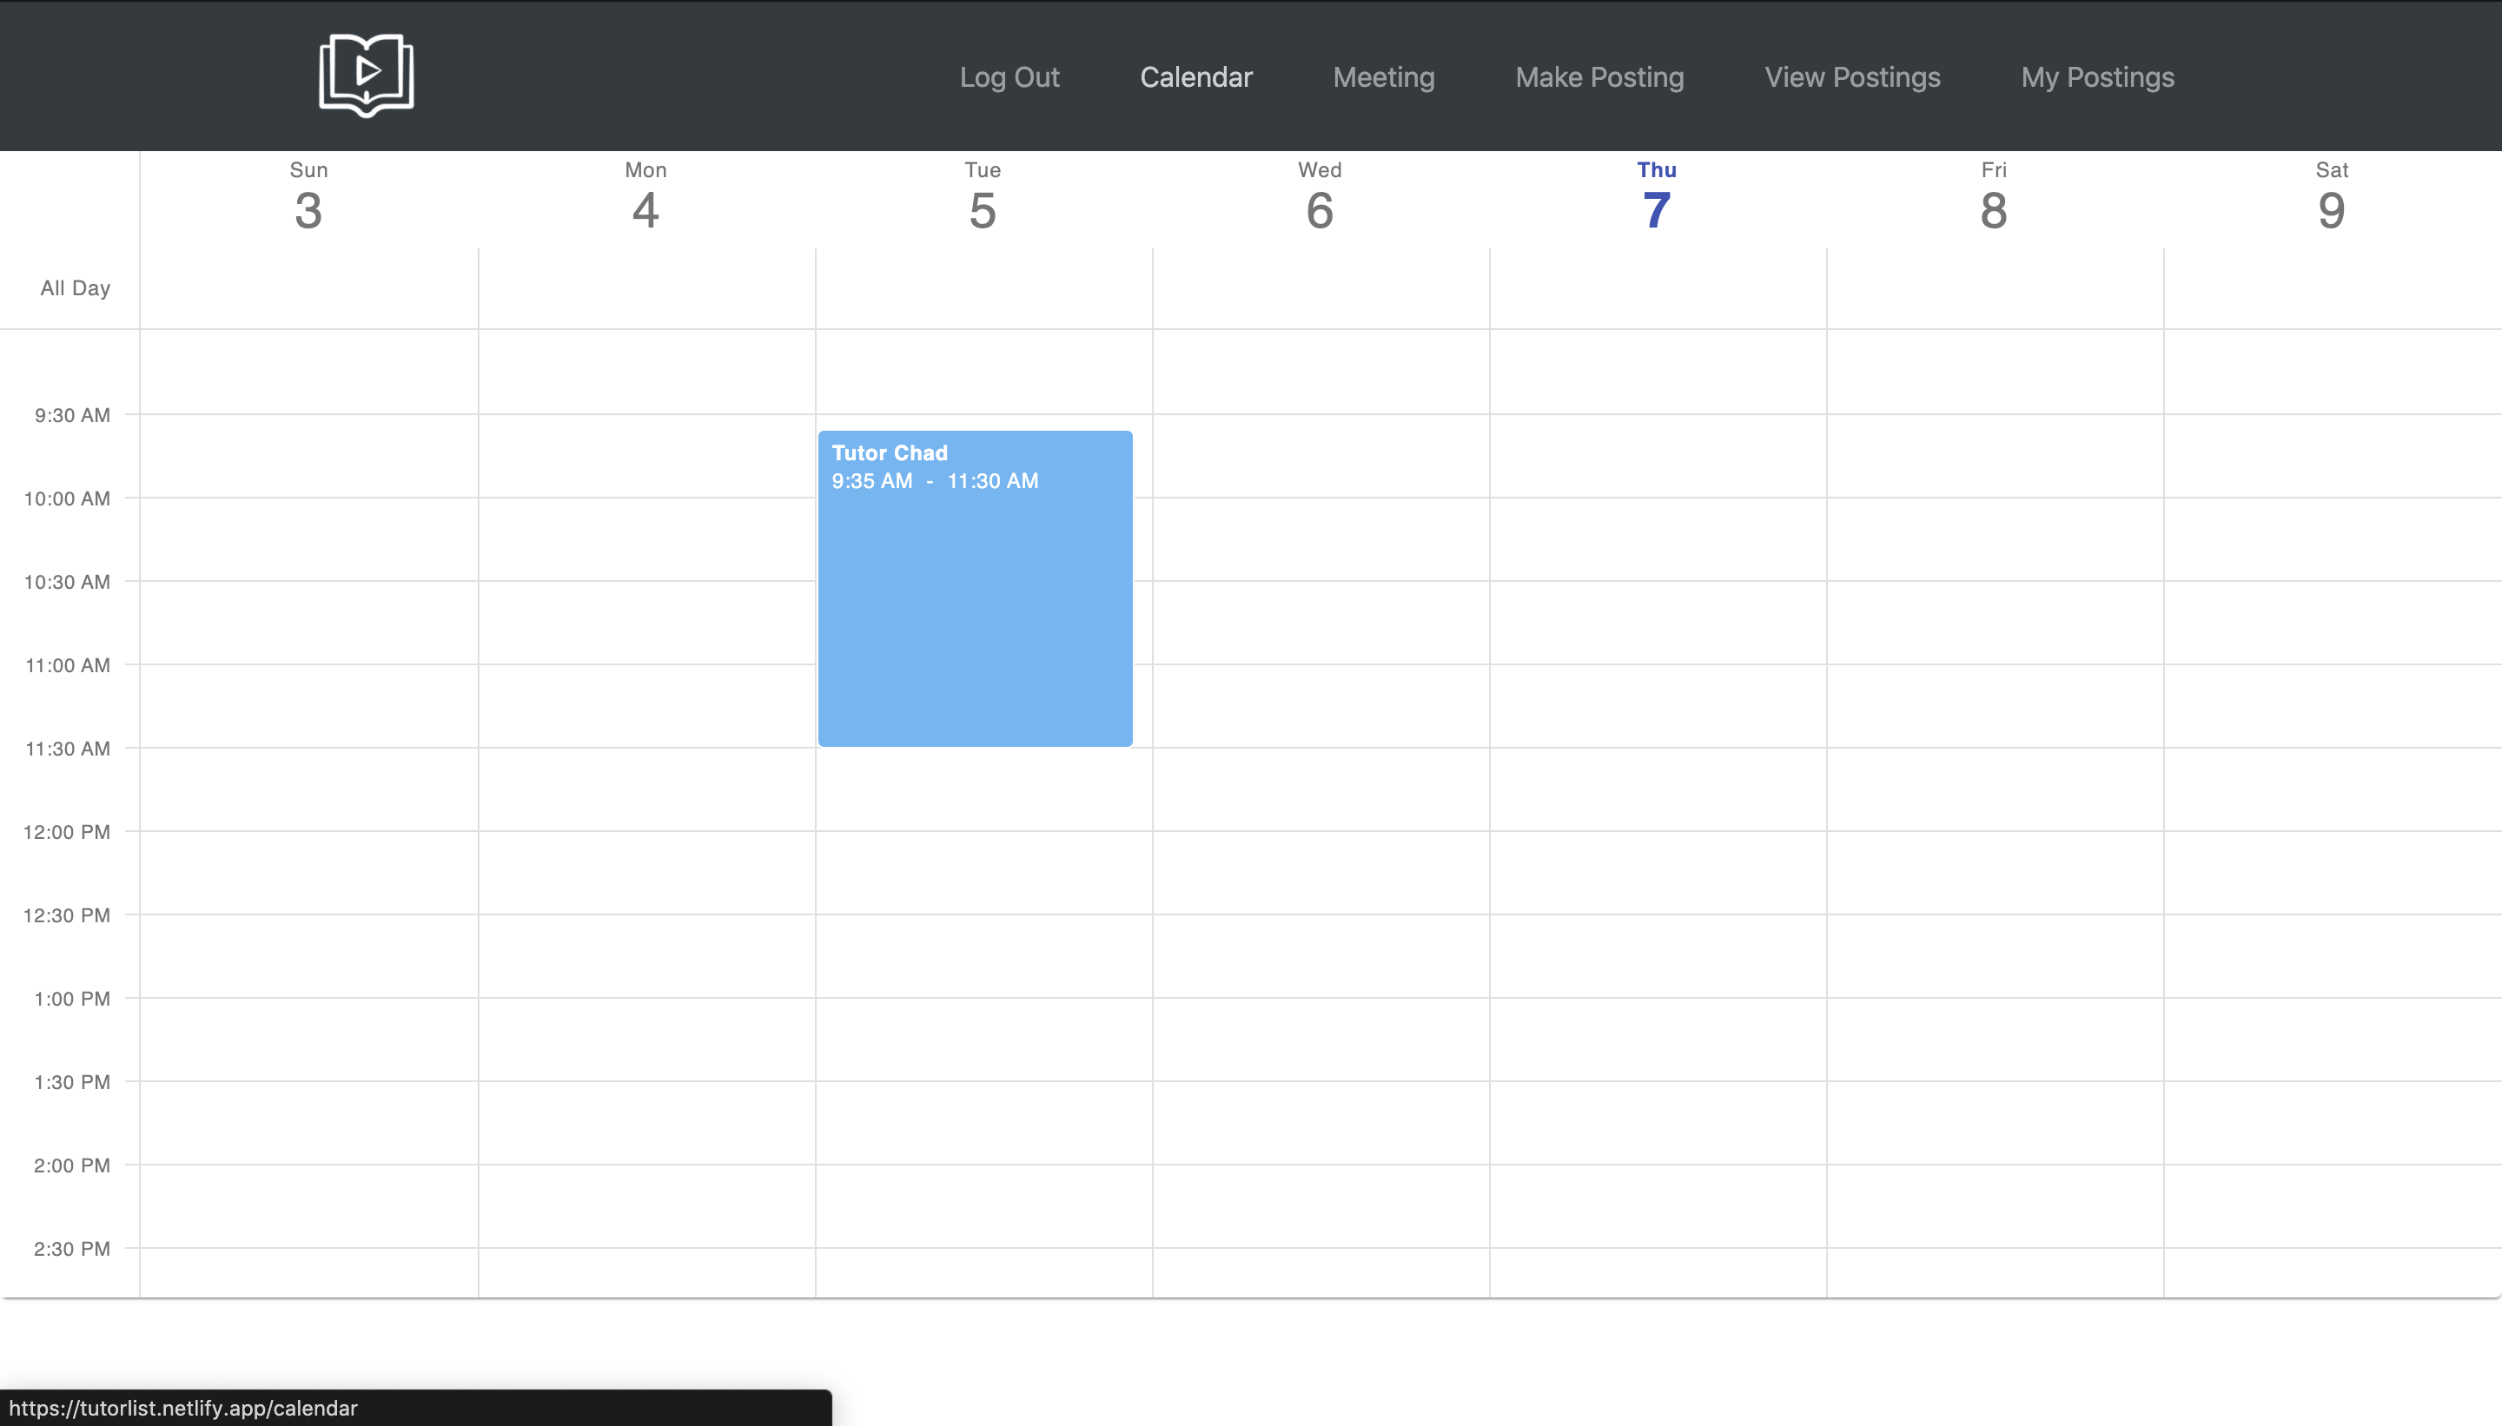Click the open book logo icon
Screen dimensions: 2502x1426
[x=367, y=76]
